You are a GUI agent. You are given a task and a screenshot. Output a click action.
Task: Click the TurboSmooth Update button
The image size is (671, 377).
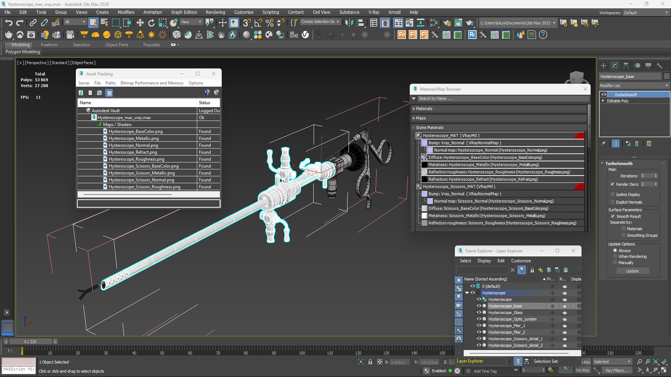[632, 271]
